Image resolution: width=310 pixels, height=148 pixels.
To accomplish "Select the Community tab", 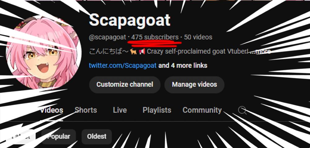I will pos(202,110).
